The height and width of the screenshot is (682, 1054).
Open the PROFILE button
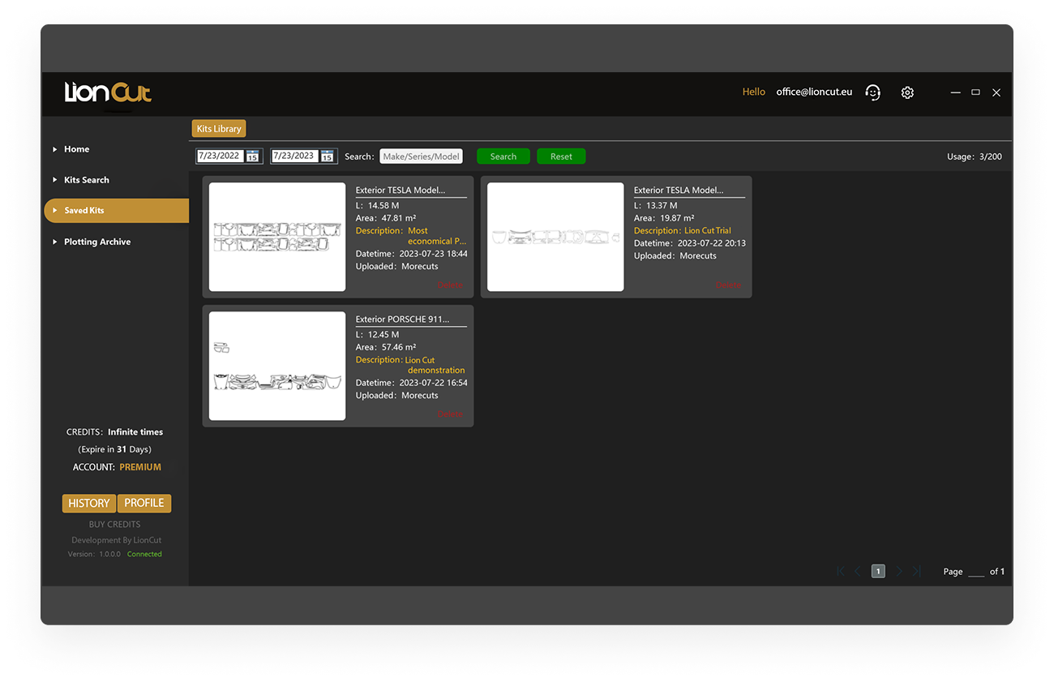(144, 504)
